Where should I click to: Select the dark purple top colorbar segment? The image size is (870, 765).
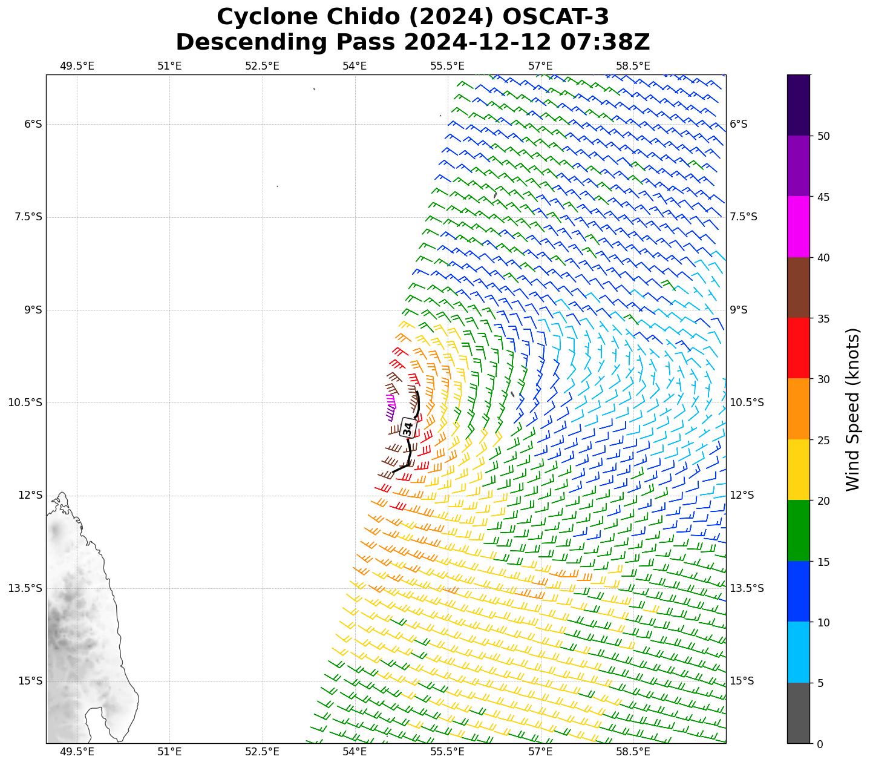pyautogui.click(x=798, y=105)
